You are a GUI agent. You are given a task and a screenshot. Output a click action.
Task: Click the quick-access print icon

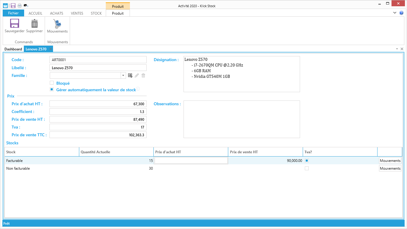click(x=20, y=6)
